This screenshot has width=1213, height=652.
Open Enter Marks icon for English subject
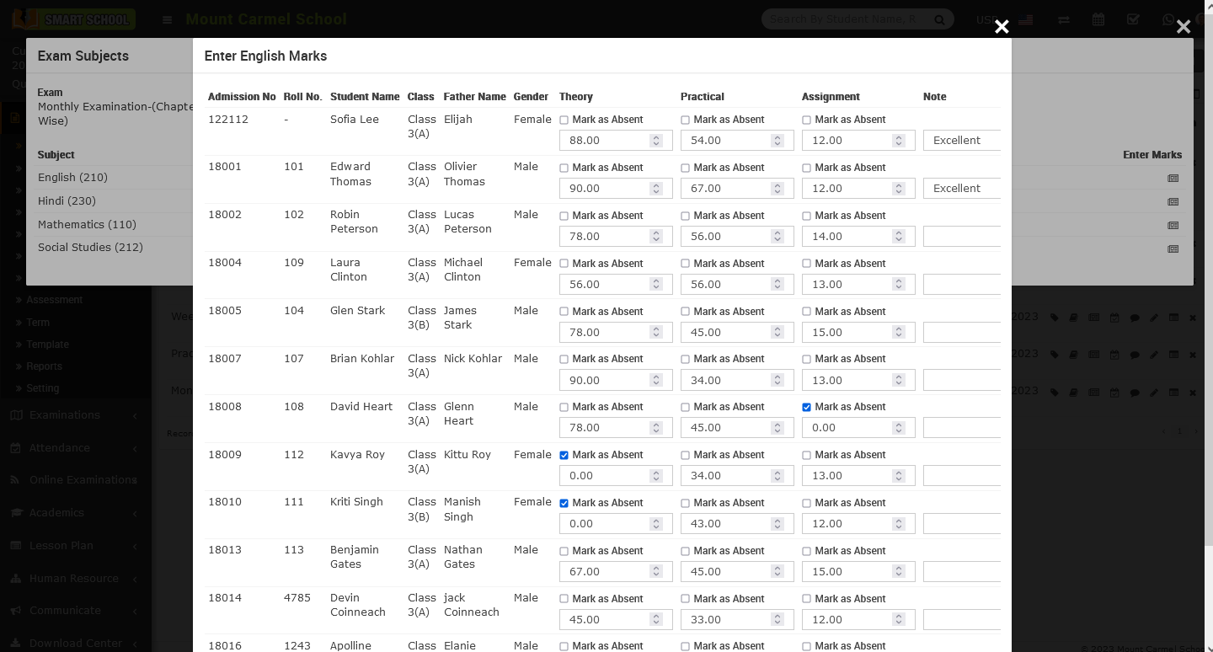1173,179
